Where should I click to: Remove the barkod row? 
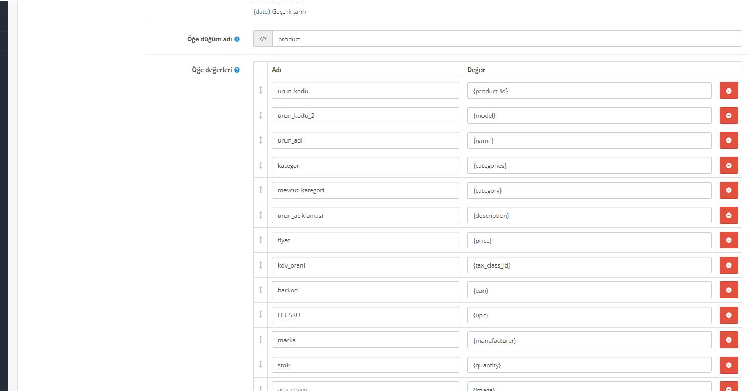(x=728, y=290)
